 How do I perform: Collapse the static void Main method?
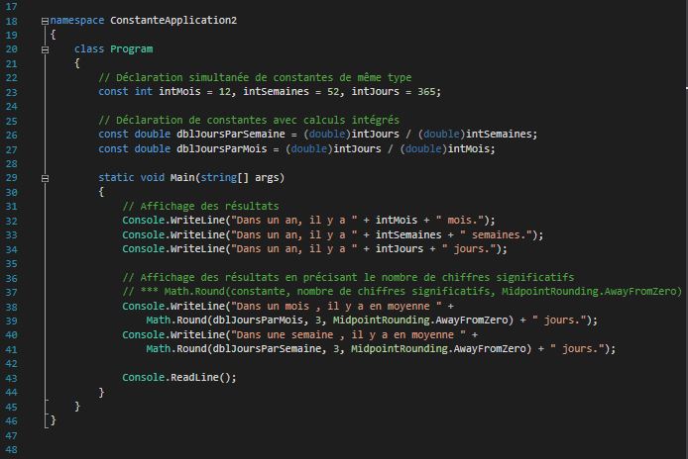click(x=45, y=178)
